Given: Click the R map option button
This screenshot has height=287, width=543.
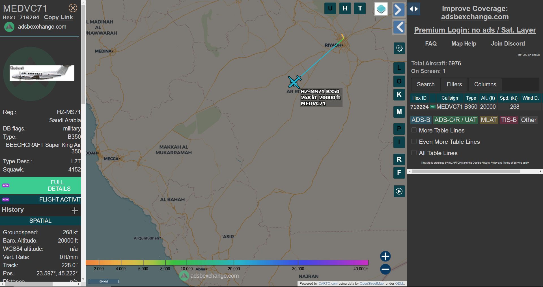Looking at the screenshot, I should [399, 159].
